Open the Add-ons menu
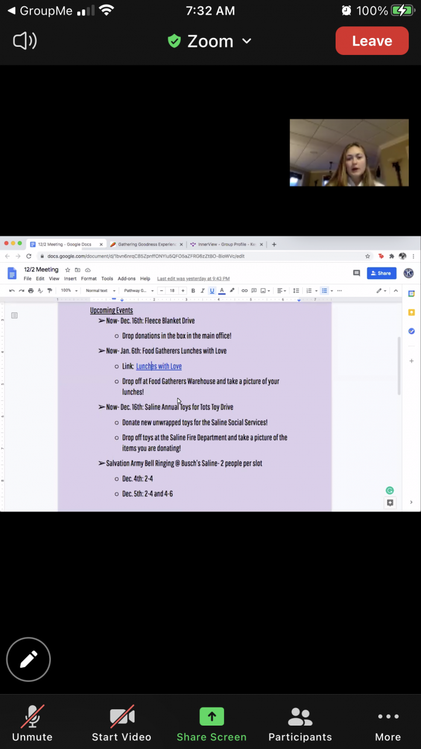 [126, 279]
